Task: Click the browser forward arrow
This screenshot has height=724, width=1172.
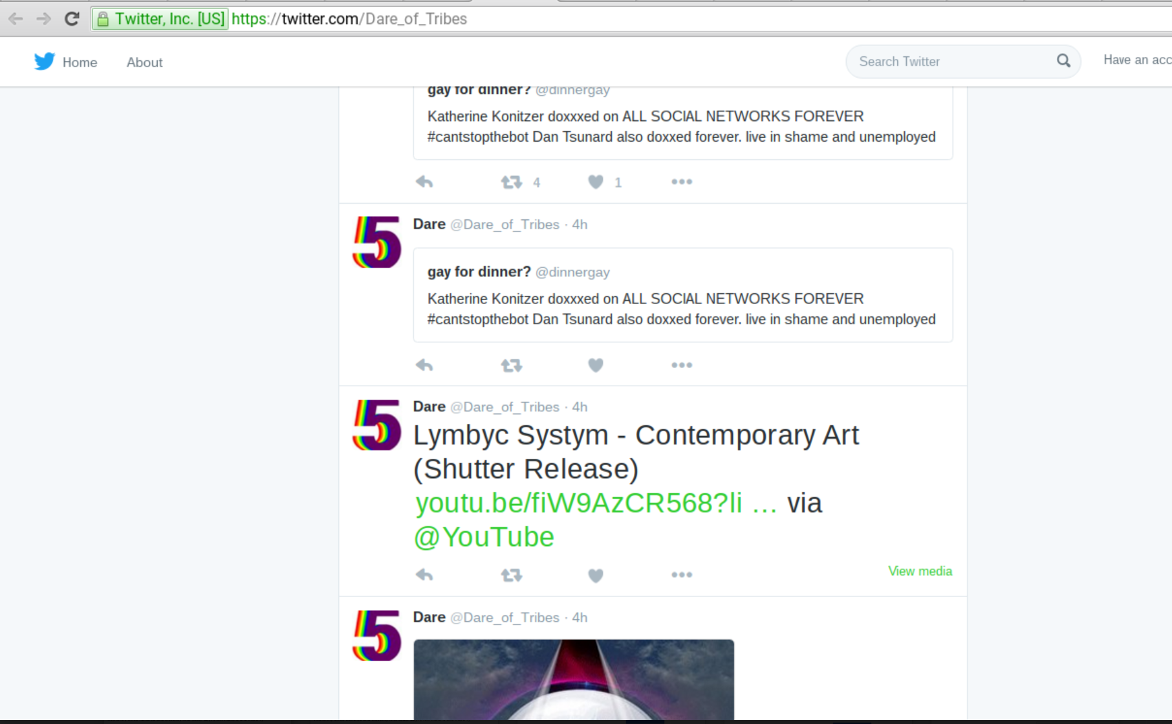Action: (43, 19)
